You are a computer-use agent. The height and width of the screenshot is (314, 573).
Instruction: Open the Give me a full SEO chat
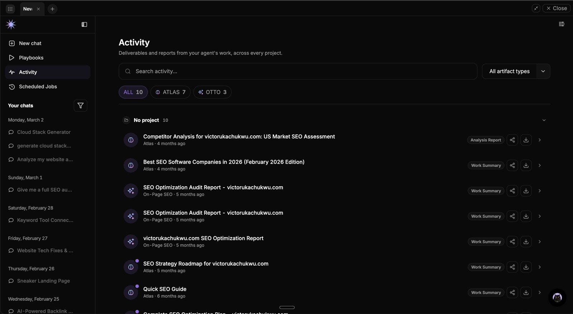point(44,190)
